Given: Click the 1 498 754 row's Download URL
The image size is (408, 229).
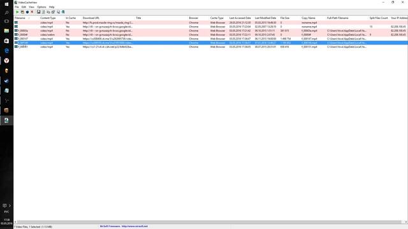Looking at the screenshot, I should [x=108, y=39].
